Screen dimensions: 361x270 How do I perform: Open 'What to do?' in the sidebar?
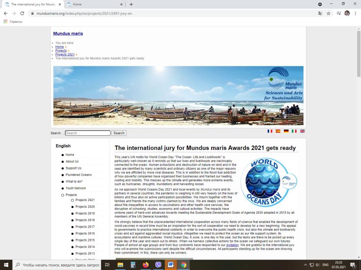(x=74, y=182)
